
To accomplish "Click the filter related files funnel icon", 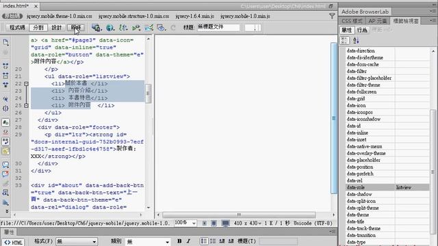I will pyautogui.click(x=332, y=16).
